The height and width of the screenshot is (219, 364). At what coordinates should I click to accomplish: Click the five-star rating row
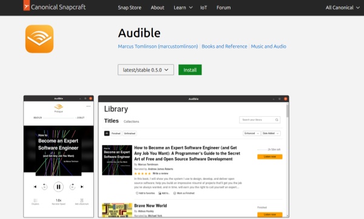pyautogui.click(x=143, y=174)
